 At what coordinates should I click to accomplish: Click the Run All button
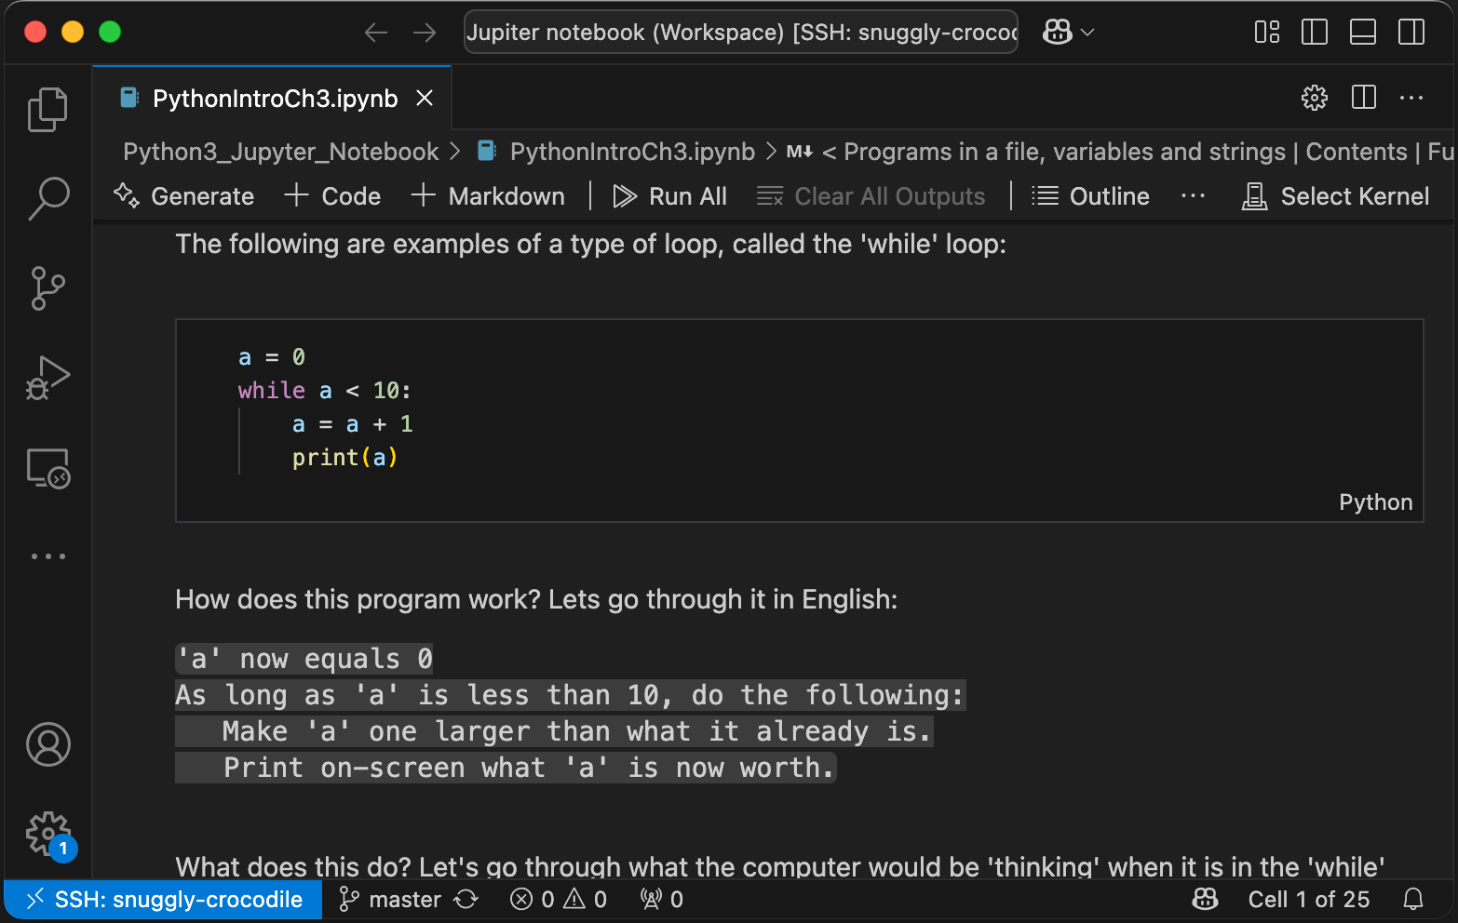669,196
